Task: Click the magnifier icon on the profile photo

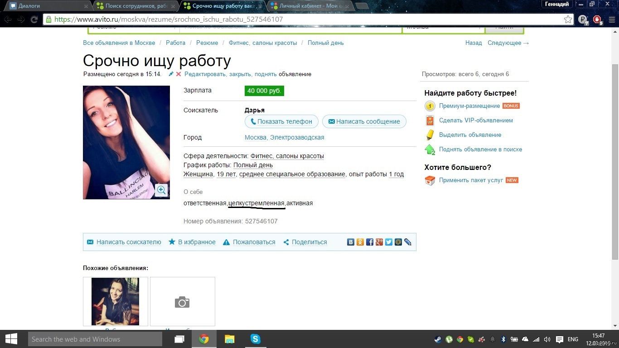Action: (161, 190)
